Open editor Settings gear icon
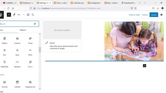The image size is (166, 93). [x=161, y=15]
